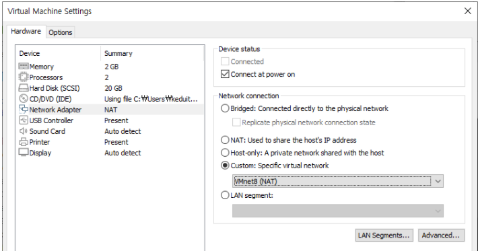Select the Processors chip icon

(x=24, y=77)
